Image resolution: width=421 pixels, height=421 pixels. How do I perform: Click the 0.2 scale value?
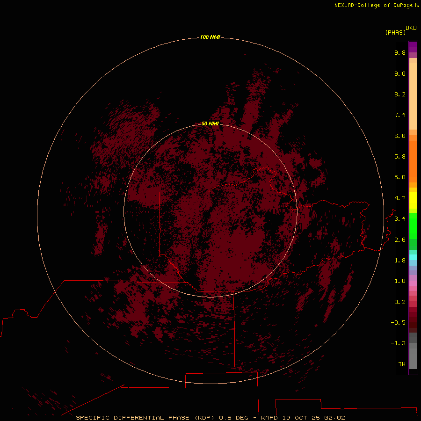coord(400,302)
